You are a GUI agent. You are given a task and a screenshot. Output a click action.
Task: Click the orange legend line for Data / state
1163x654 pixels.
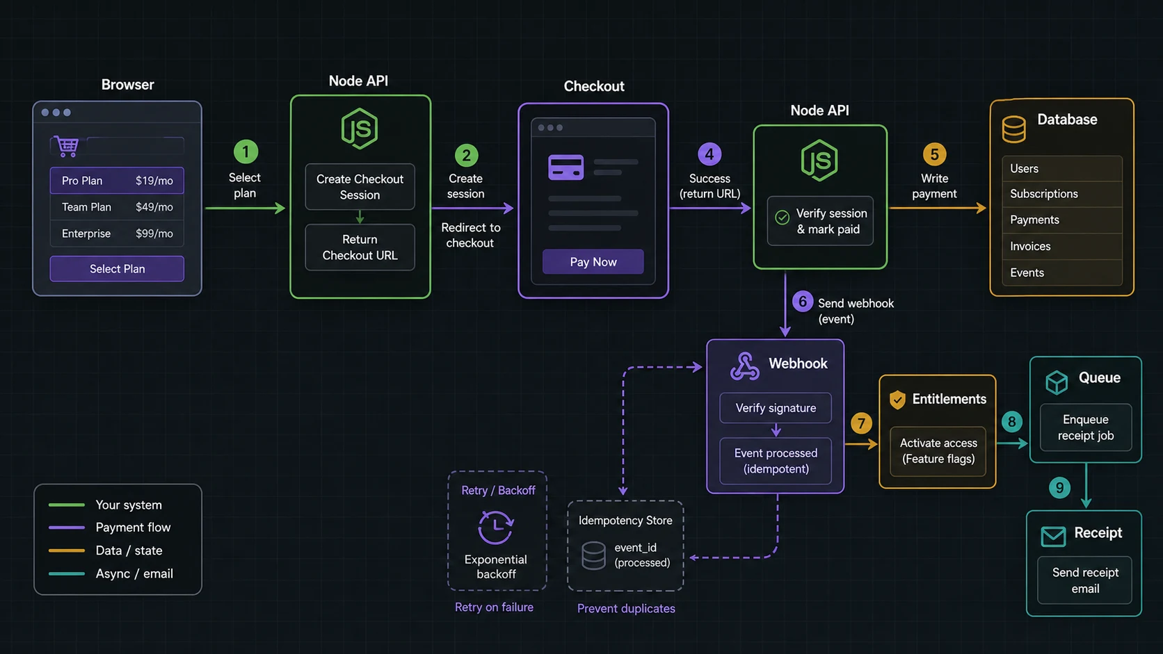[66, 550]
